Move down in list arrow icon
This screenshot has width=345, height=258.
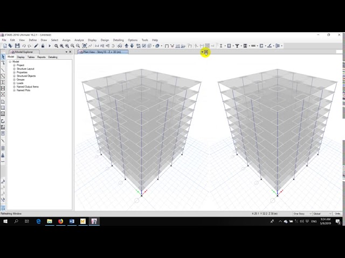point(132,46)
